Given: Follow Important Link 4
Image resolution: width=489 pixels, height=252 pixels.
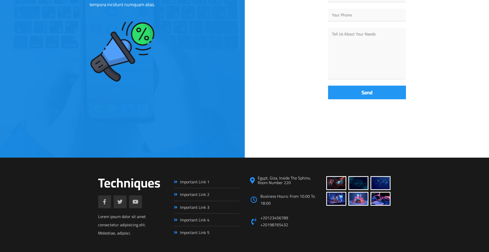Looking at the screenshot, I should pos(194,220).
